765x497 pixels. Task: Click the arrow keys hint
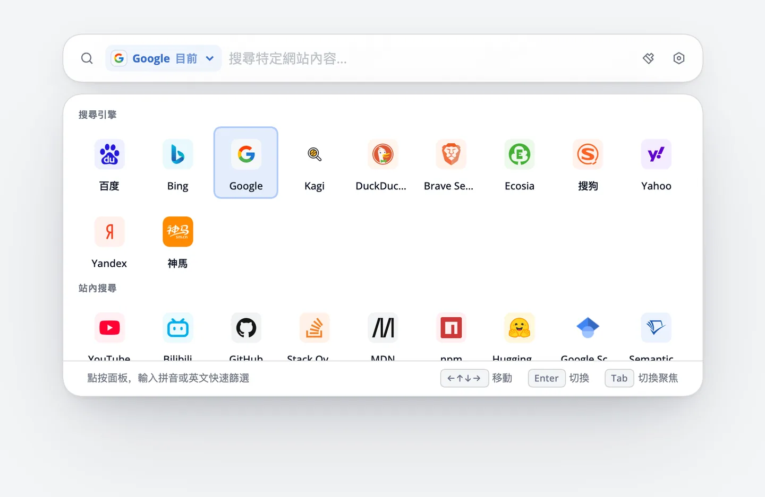coord(464,378)
